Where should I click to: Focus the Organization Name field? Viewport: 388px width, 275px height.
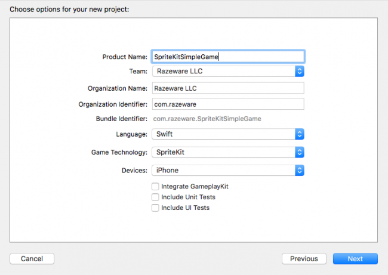tap(228, 88)
